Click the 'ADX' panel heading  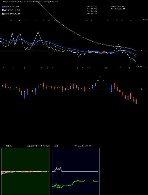point(56,146)
